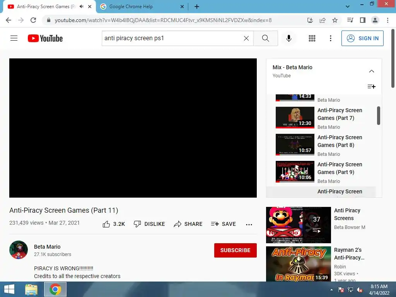396x297 pixels.
Task: Open the YouTube hamburger guide menu
Action: click(14, 38)
